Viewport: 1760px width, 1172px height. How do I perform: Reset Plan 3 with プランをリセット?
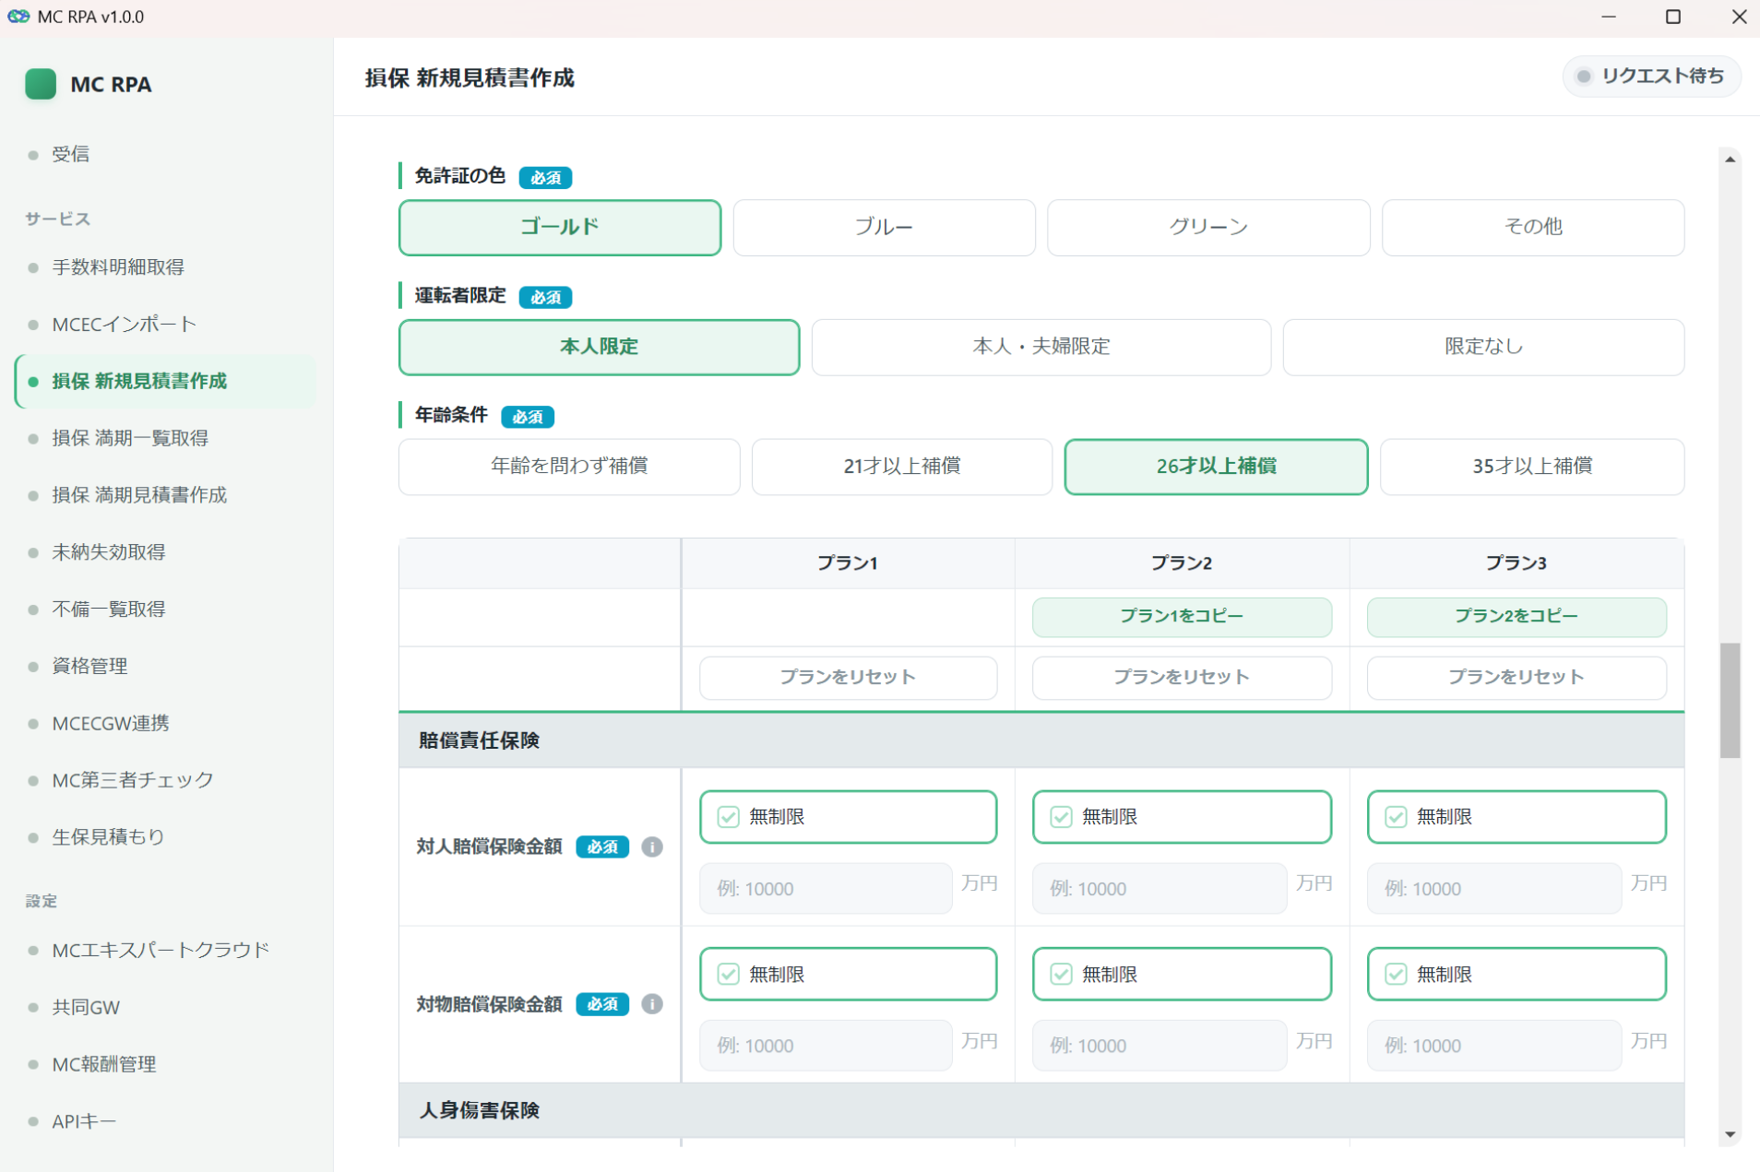coord(1516,678)
